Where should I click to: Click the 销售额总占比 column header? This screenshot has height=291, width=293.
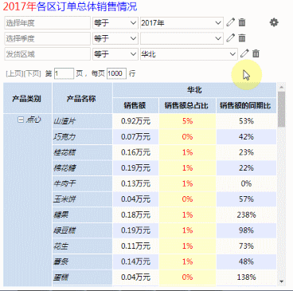[x=187, y=106]
